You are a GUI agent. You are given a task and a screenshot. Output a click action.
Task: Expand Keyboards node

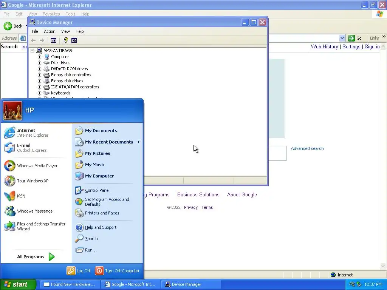pos(39,93)
